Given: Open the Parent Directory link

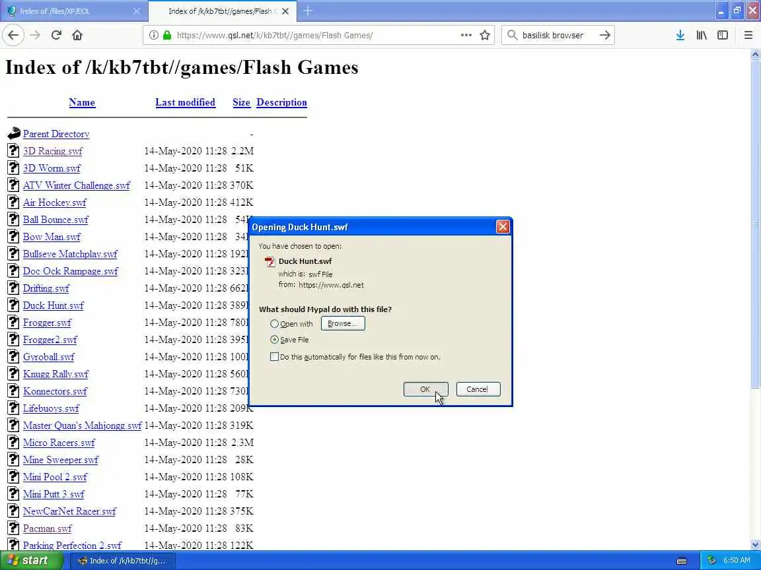Looking at the screenshot, I should (56, 135).
